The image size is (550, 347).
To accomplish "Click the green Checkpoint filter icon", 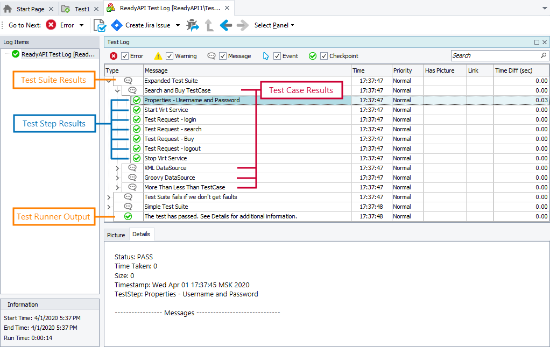I will [x=312, y=55].
